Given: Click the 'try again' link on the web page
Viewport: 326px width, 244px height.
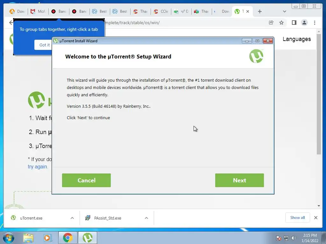Looking at the screenshot, I should (x=38, y=166).
